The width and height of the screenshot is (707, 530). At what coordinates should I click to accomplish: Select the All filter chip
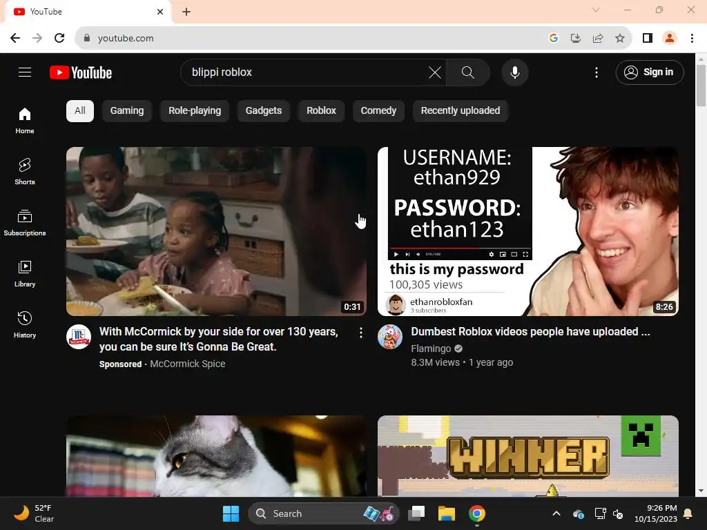pos(80,111)
